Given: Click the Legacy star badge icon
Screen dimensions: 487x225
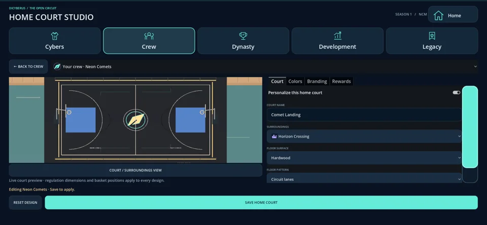Looking at the screenshot, I should [432, 36].
